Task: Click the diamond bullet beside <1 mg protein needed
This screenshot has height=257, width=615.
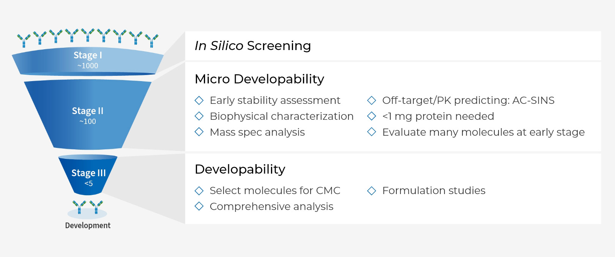Action: click(372, 116)
